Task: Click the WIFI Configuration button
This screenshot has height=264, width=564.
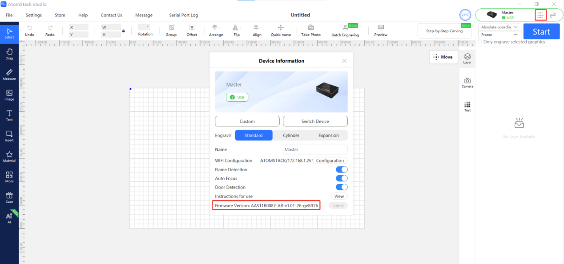Action: click(330, 161)
